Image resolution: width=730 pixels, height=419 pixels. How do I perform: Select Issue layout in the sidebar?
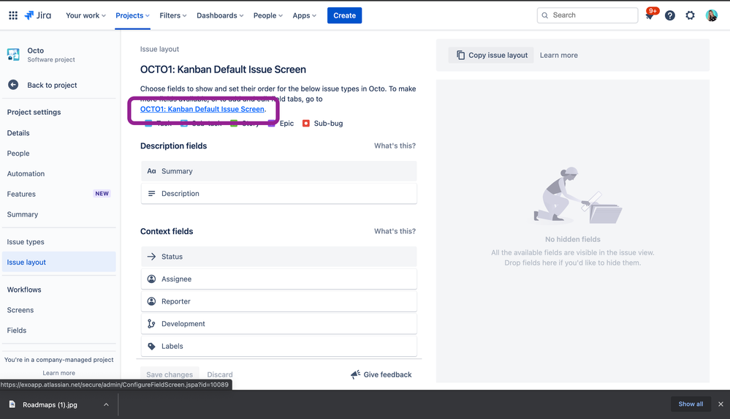pyautogui.click(x=58, y=262)
